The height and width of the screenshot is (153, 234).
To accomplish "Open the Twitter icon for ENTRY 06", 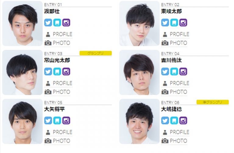I will 165,121.
